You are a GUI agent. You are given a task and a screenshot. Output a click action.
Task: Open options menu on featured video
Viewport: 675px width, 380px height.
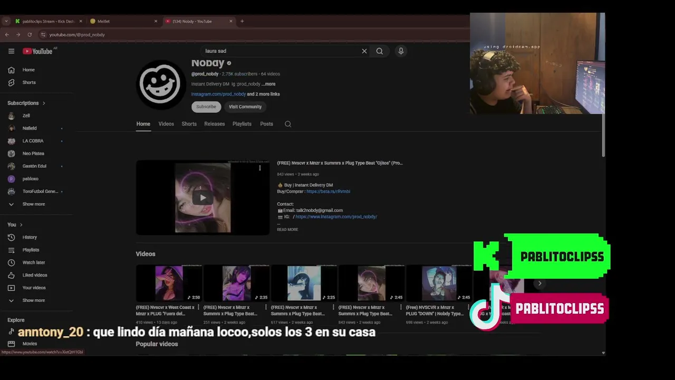(x=259, y=168)
